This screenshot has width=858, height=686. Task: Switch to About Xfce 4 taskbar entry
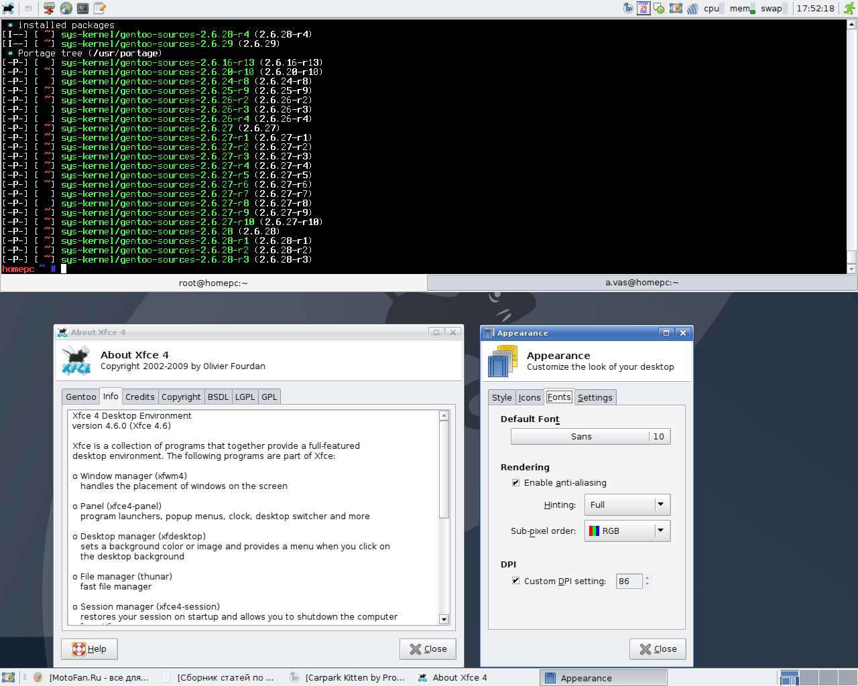click(x=475, y=677)
